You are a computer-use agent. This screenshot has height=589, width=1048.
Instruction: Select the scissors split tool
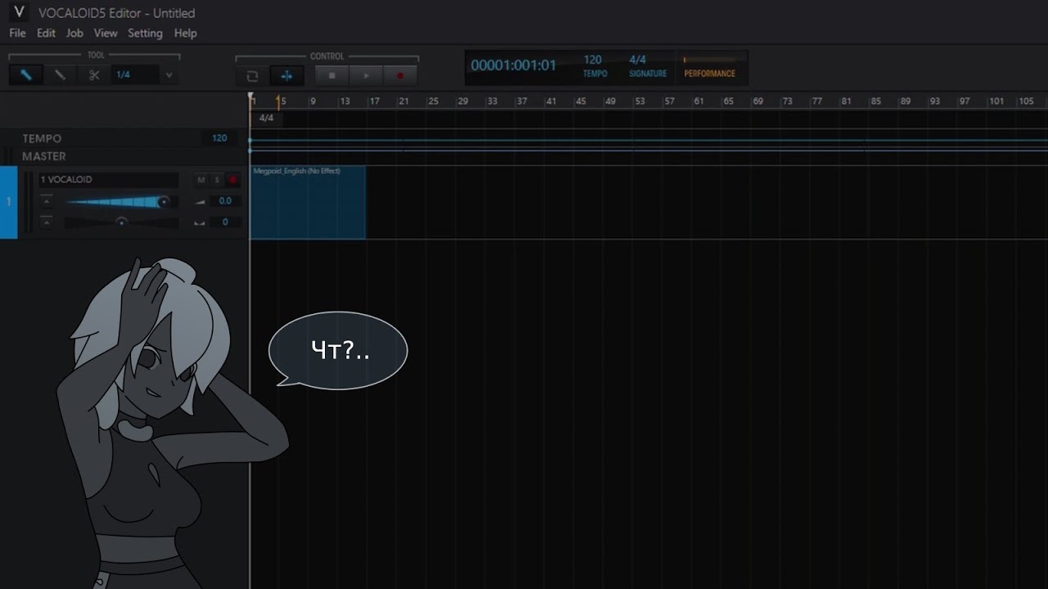click(x=93, y=74)
